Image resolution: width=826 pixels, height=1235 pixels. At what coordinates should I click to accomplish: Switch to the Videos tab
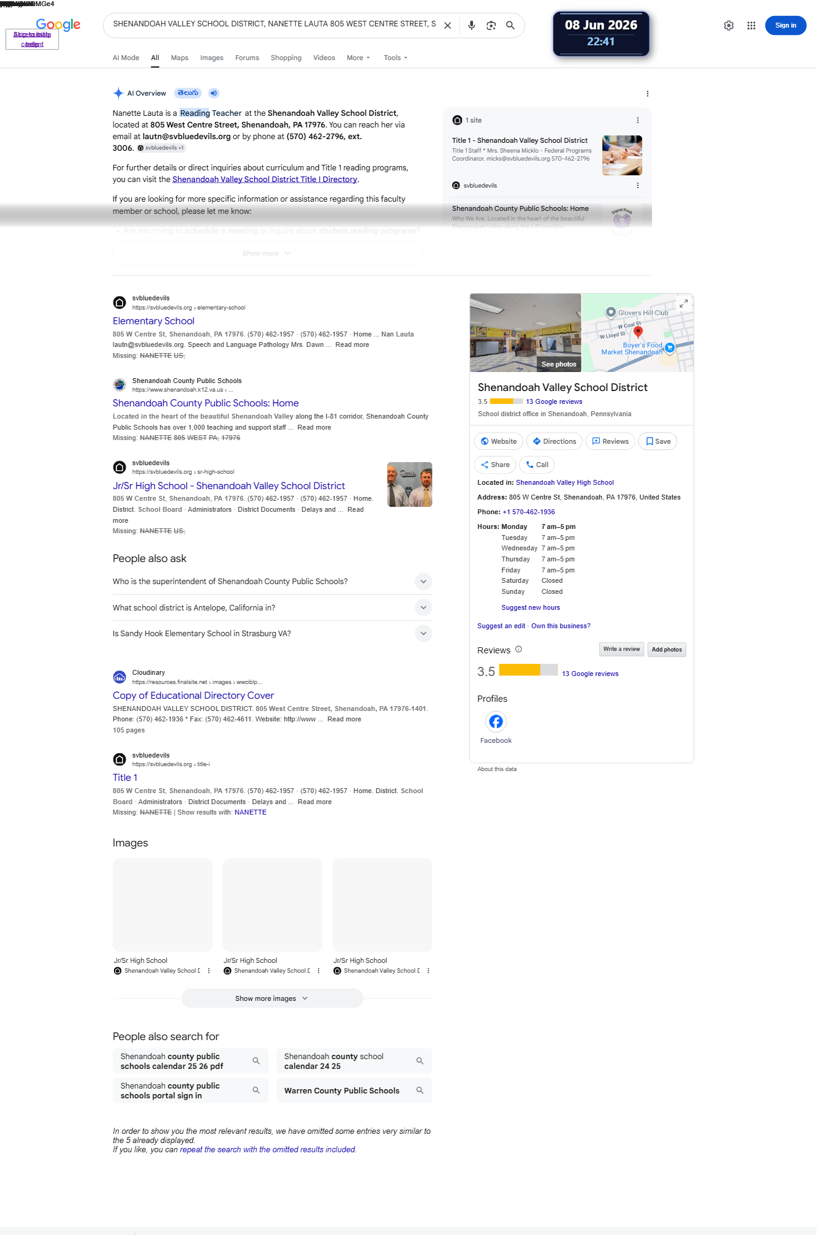(x=324, y=58)
